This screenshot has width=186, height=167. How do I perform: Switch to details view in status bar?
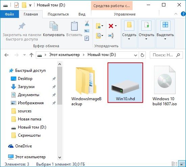coord(175,164)
